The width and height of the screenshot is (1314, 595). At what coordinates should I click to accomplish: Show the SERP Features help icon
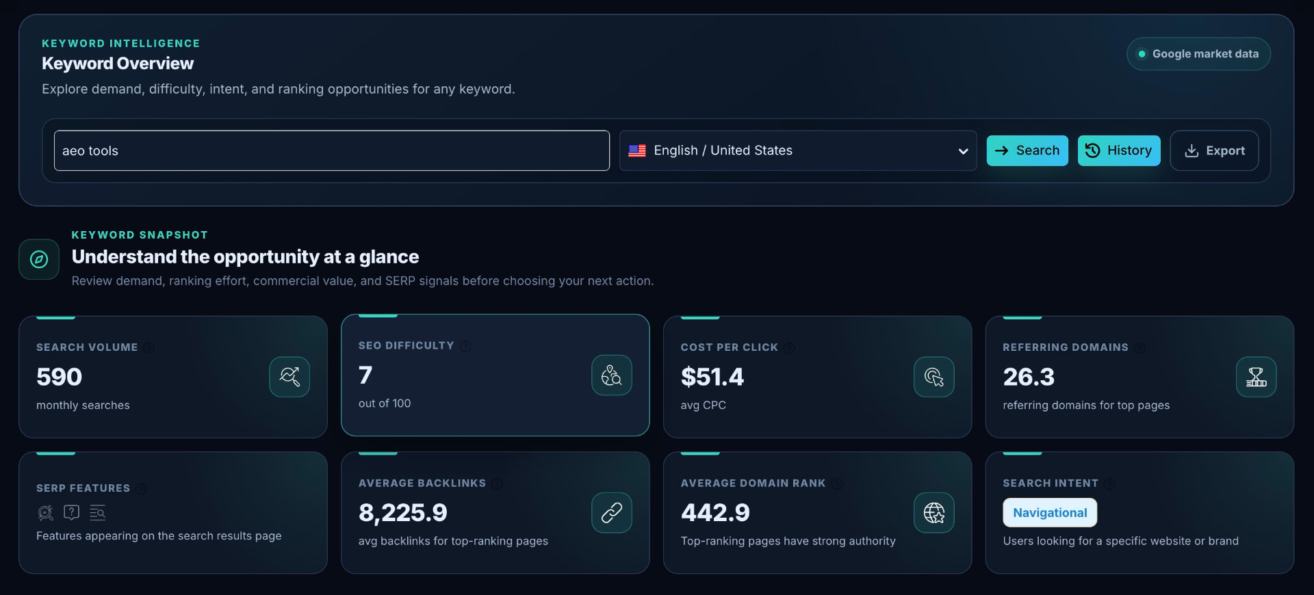click(141, 489)
